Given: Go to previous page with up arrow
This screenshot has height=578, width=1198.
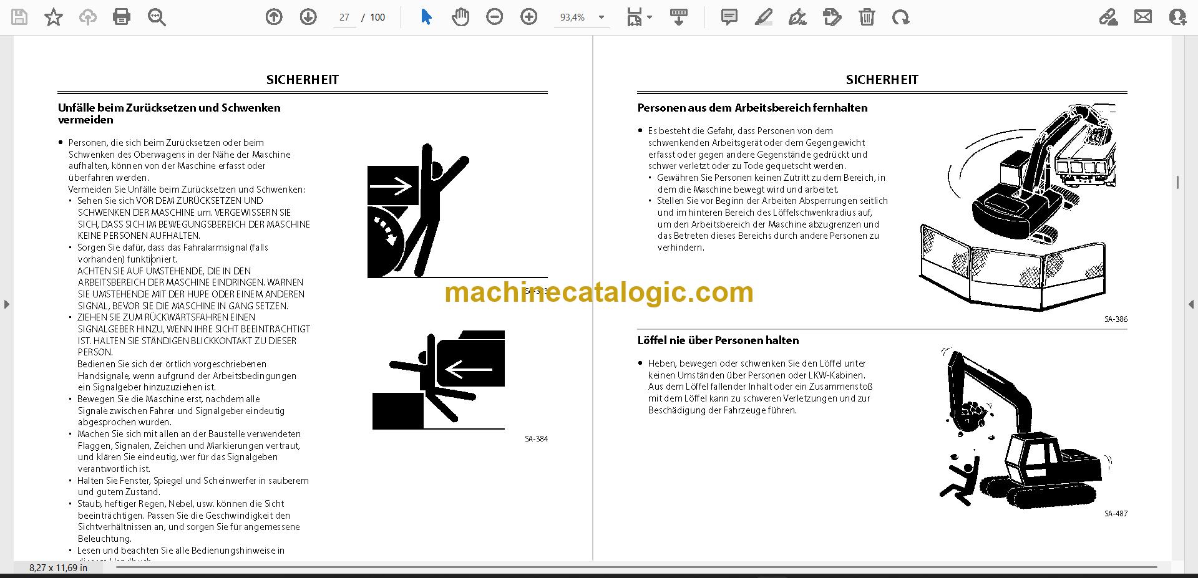Looking at the screenshot, I should click(x=274, y=17).
